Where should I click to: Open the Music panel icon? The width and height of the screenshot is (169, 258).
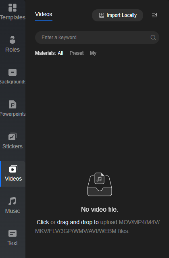click(x=13, y=201)
